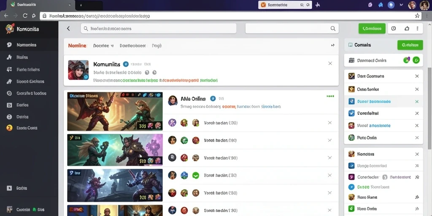Viewport: 432px width, 216px height.
Task: Click the green button in the top header
Action: coord(372,28)
